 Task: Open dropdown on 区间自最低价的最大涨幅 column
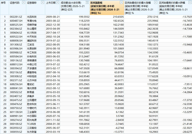[156, 2]
